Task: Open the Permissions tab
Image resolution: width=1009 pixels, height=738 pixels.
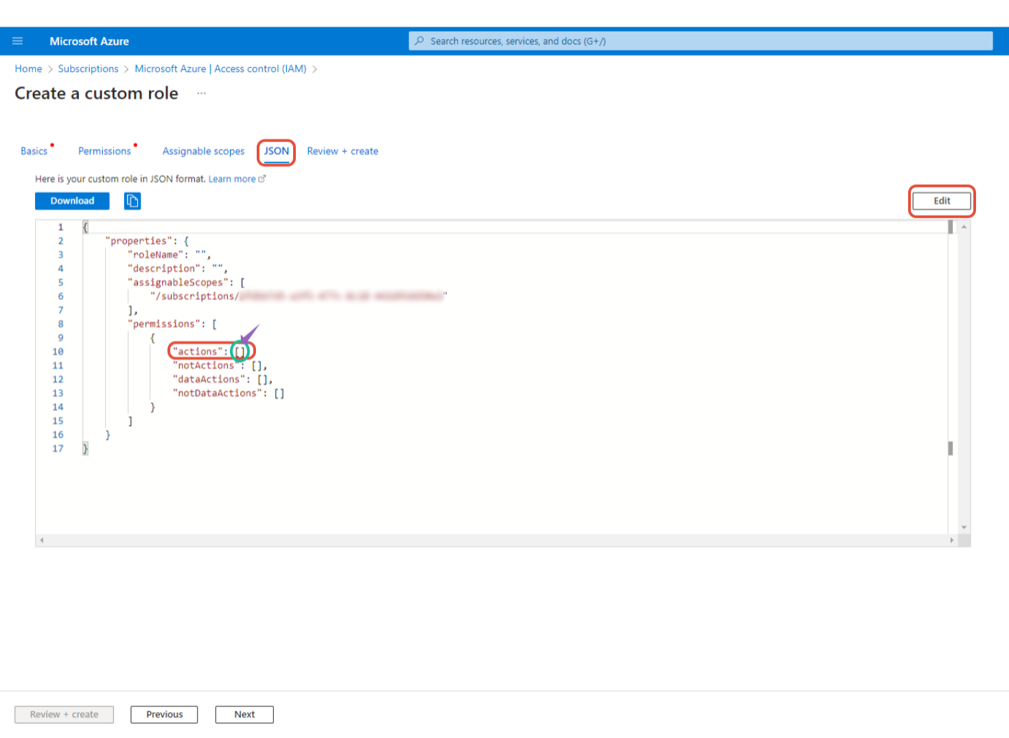Action: coord(104,151)
